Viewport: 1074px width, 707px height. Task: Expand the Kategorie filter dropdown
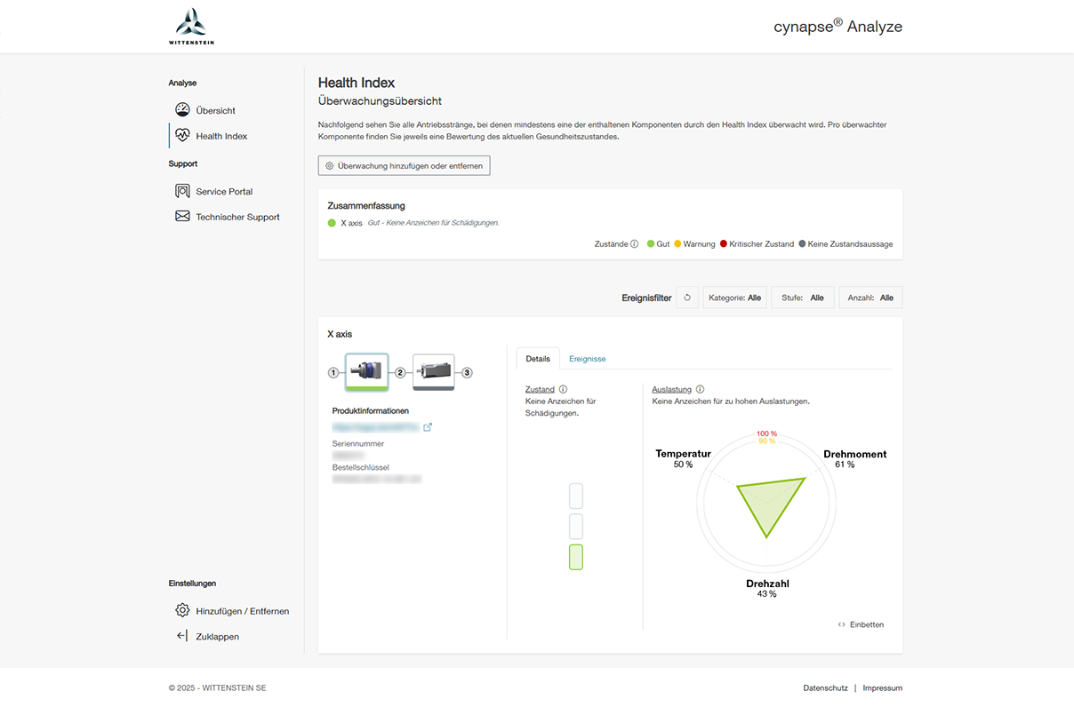tap(734, 298)
